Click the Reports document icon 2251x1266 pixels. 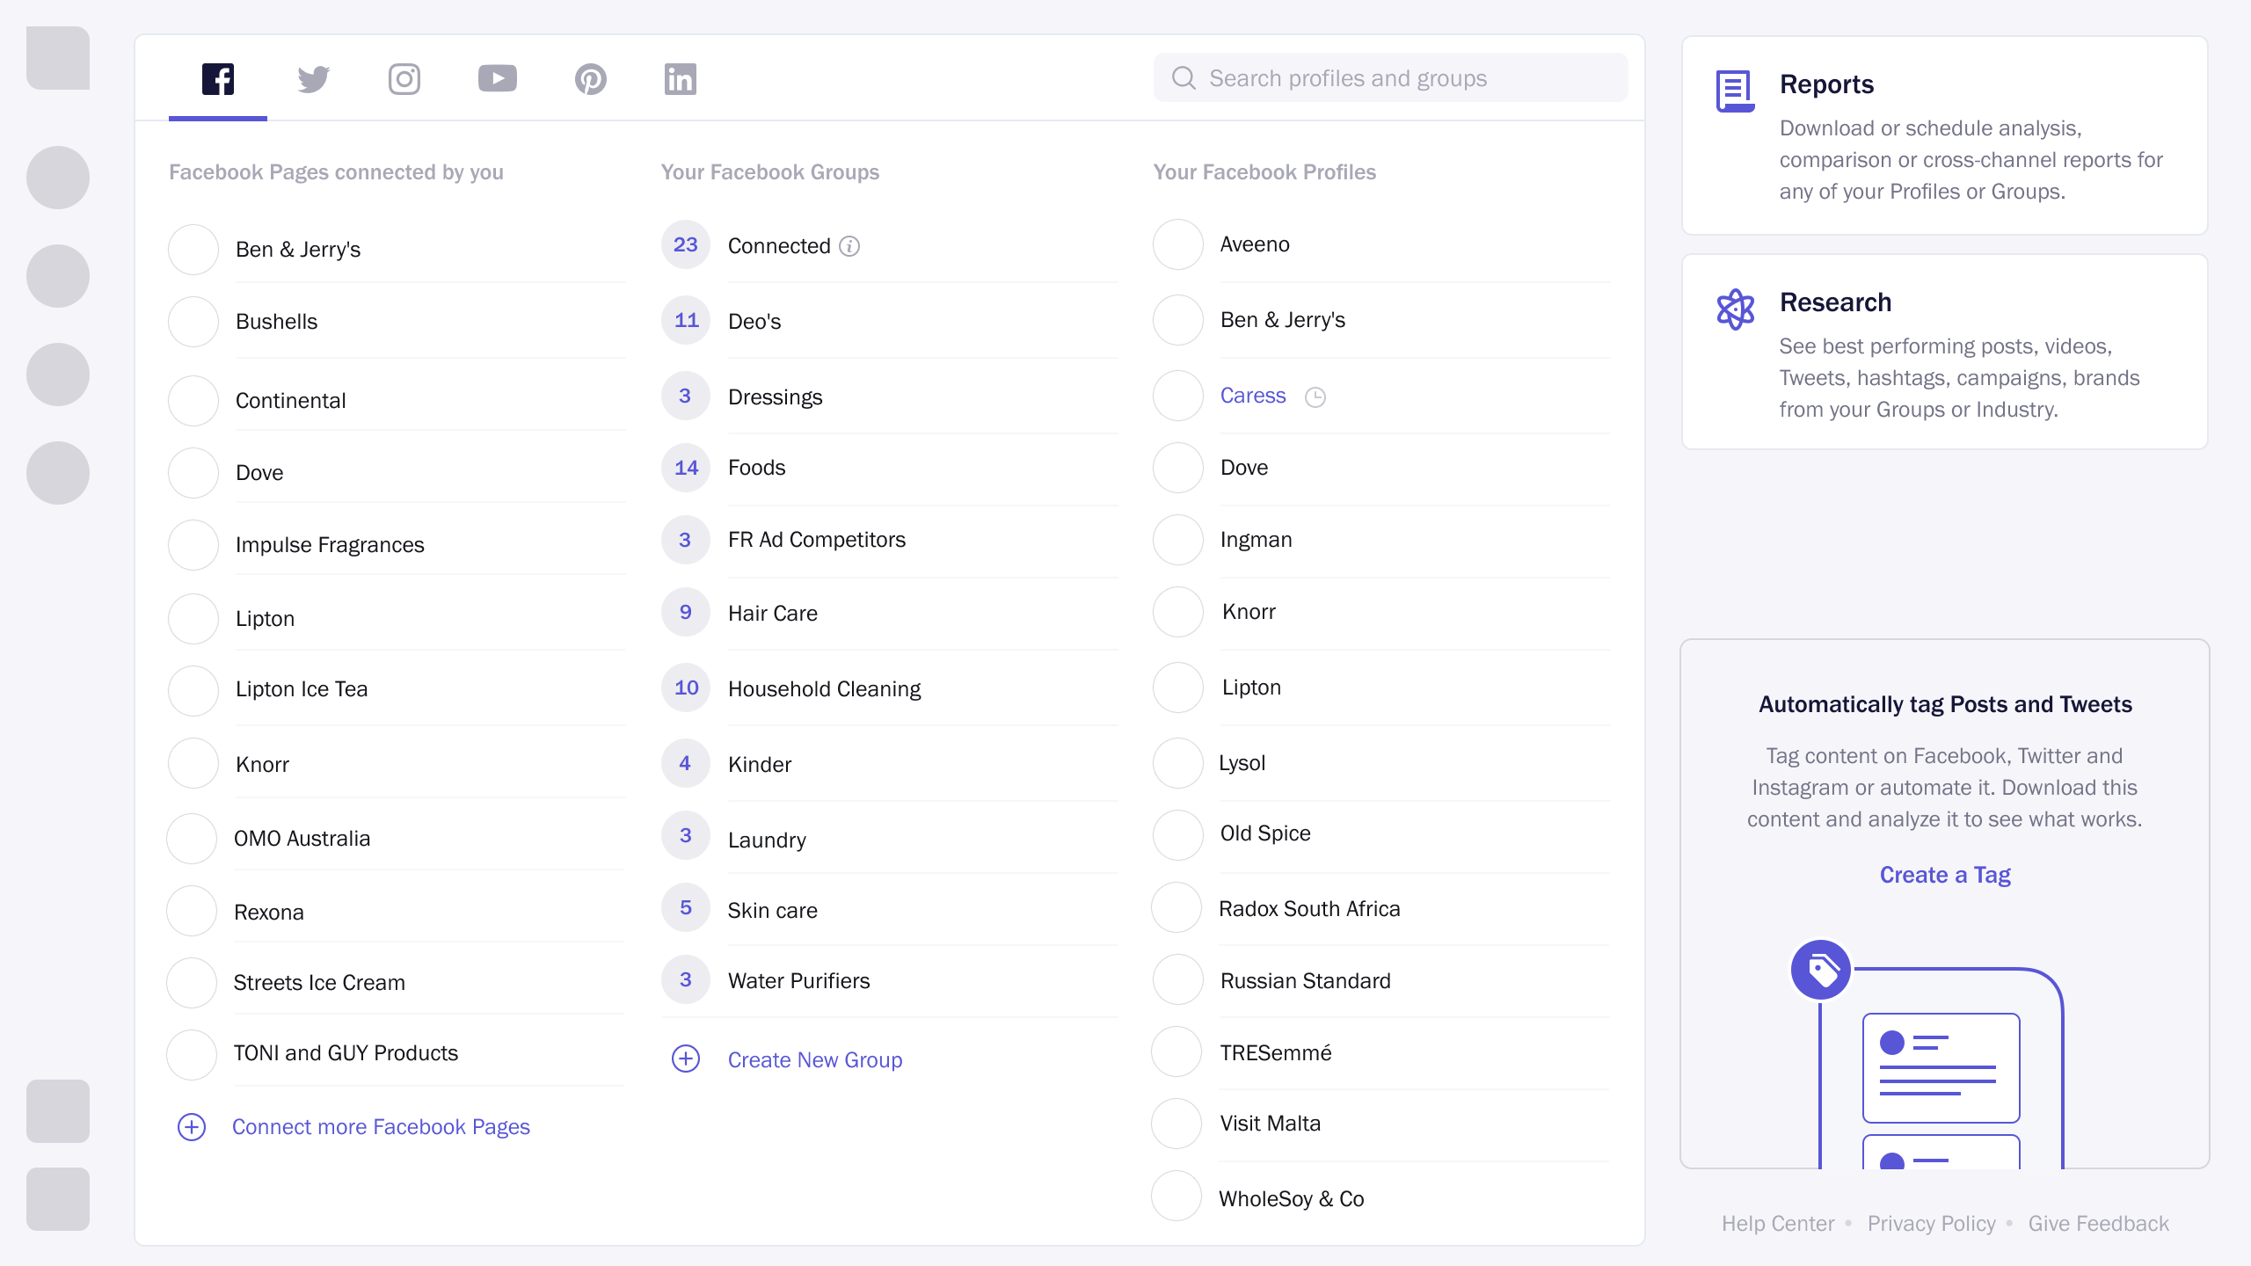pyautogui.click(x=1736, y=91)
